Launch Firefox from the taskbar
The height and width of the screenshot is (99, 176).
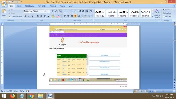click(x=12, y=96)
